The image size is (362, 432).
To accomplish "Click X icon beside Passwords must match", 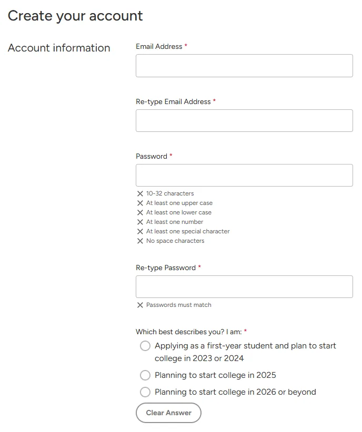I will [x=140, y=305].
